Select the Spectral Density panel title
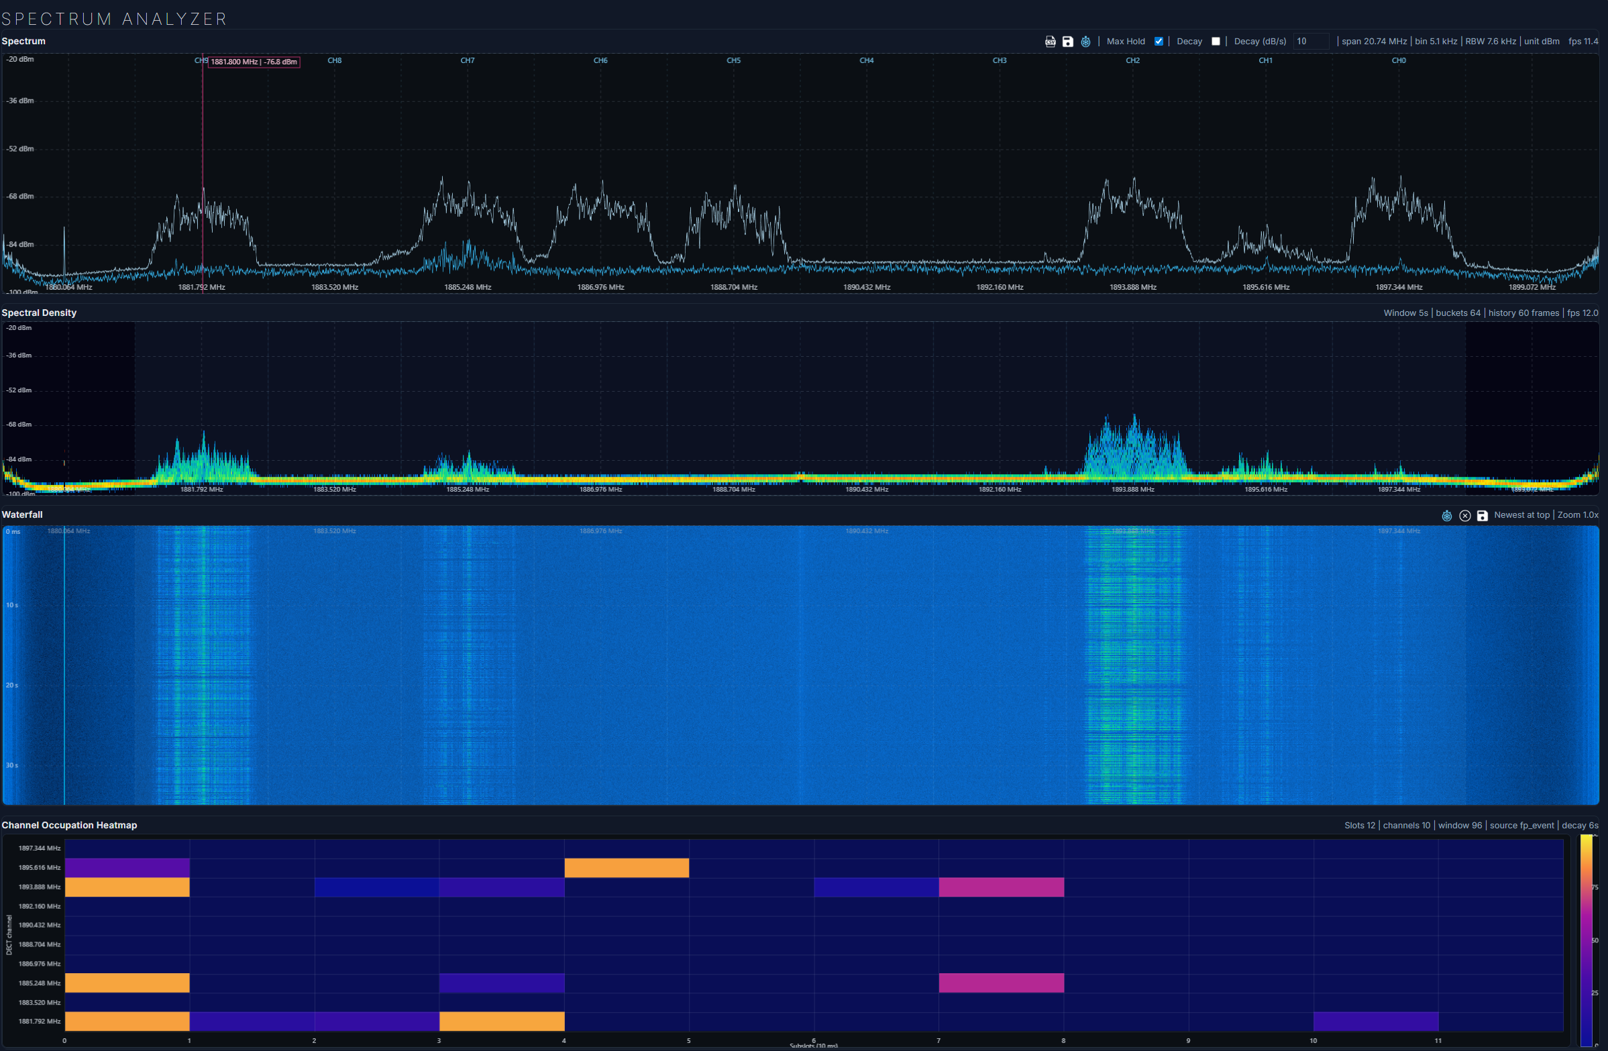 (39, 313)
